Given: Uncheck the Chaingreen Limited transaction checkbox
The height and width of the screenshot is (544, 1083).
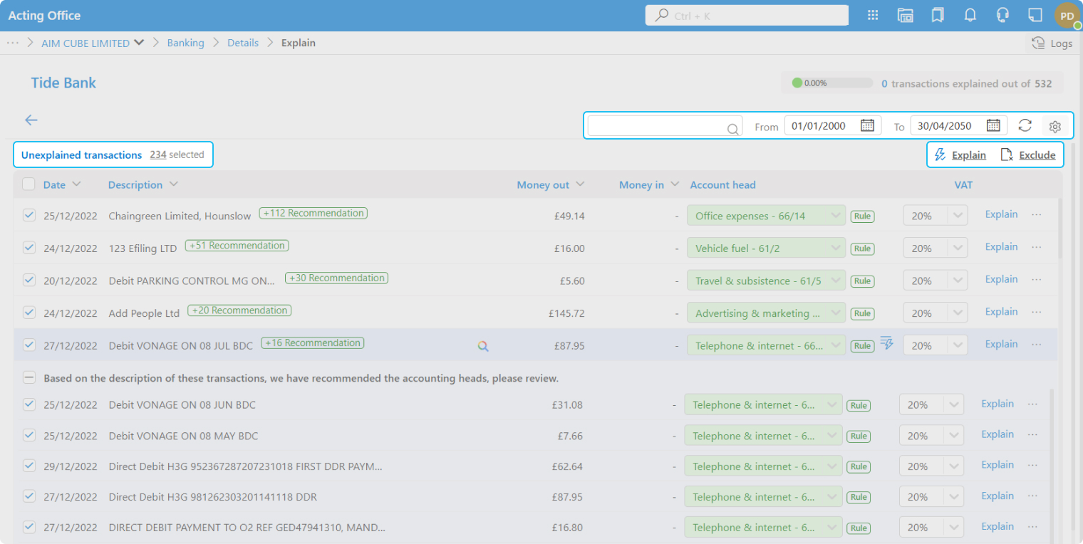Looking at the screenshot, I should 29,215.
